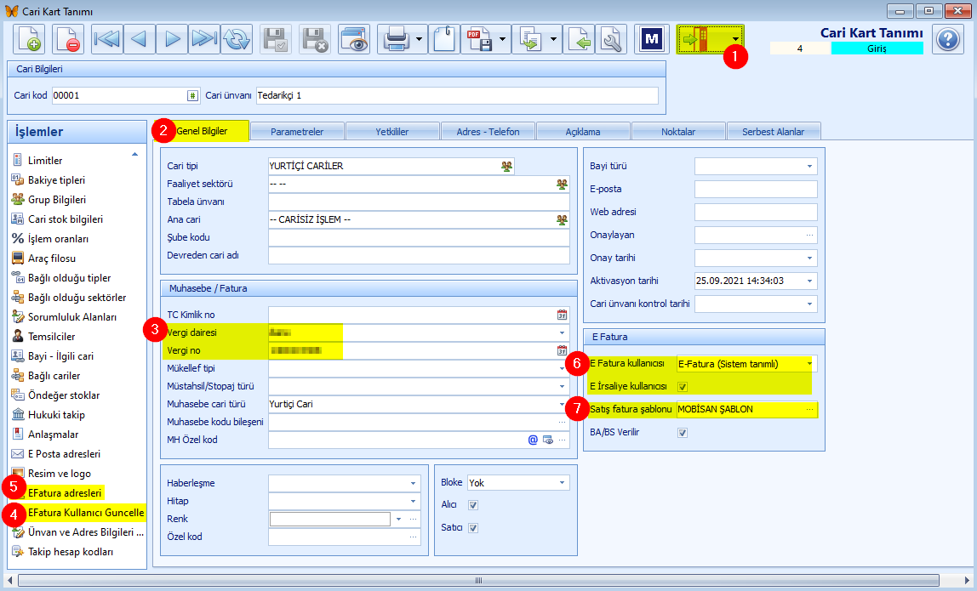Click the Renk color swatch field
The height and width of the screenshot is (591, 977).
pyautogui.click(x=330, y=519)
